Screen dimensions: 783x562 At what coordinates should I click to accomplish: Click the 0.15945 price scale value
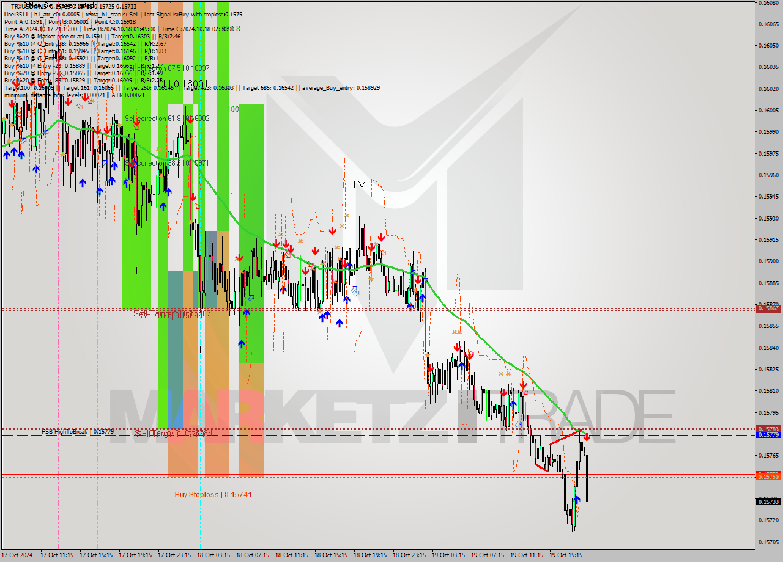click(768, 197)
